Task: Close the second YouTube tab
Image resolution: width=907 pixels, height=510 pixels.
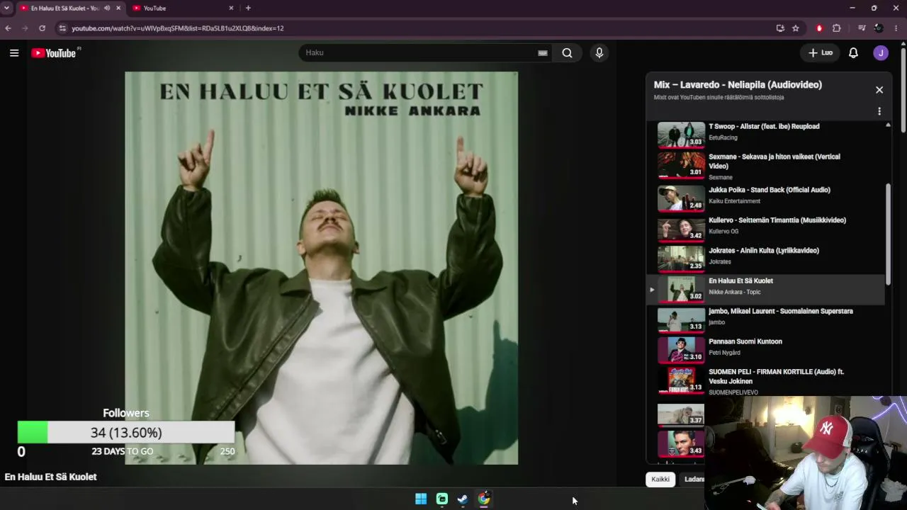Action: pos(231,8)
